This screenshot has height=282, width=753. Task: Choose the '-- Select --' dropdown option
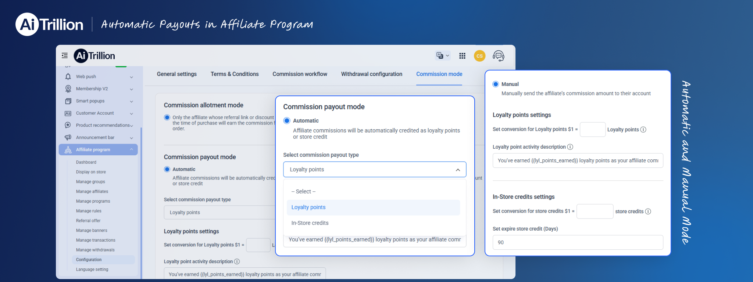[x=373, y=192]
